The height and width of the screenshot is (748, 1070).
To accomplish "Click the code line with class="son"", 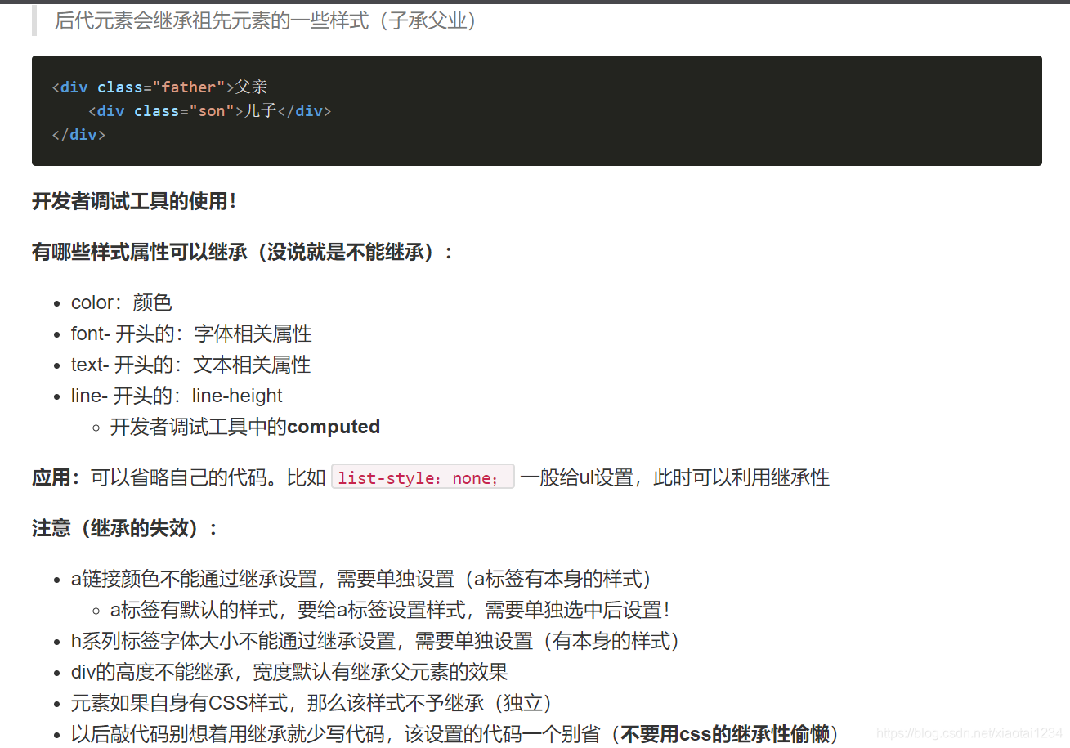I will click(209, 110).
